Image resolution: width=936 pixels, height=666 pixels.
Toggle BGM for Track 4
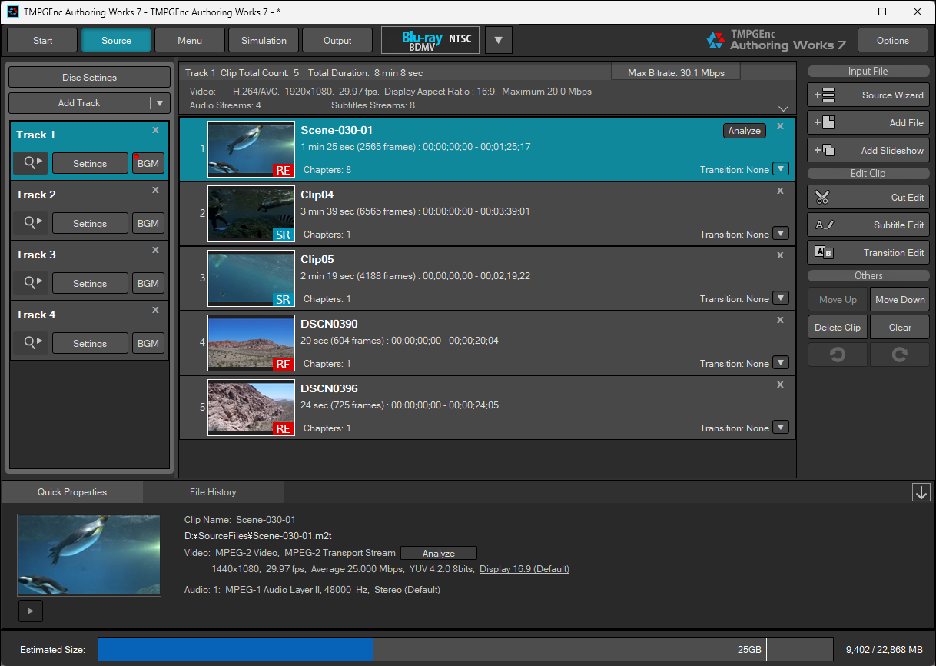pyautogui.click(x=148, y=343)
